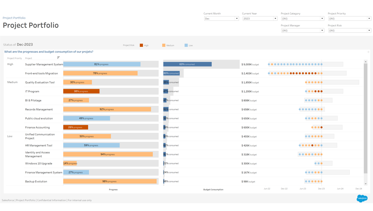Select the IT Program project label
The image size is (373, 211).
32,92
